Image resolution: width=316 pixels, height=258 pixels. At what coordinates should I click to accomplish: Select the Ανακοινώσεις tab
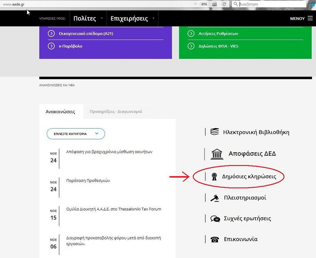pos(60,112)
